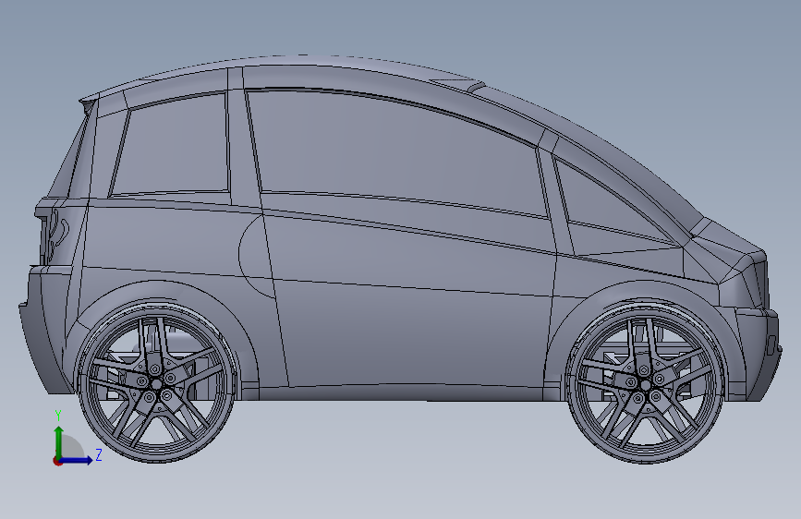
Task: Select the rear wheel beside the tail light
Action: click(x=157, y=382)
